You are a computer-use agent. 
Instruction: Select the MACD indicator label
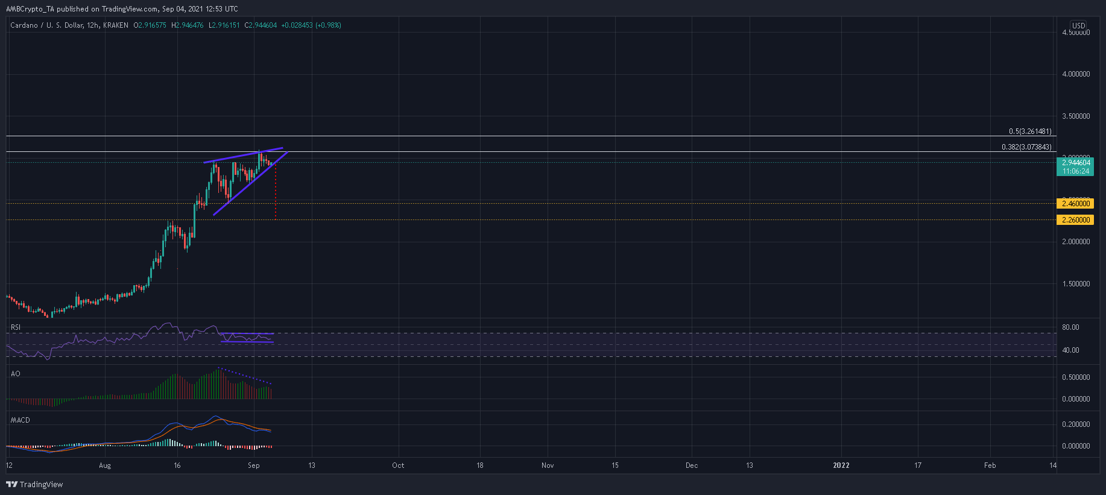tap(21, 420)
